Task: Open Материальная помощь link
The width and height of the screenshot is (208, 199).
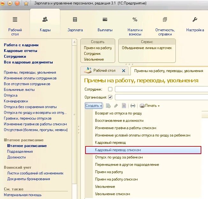Action: pyautogui.click(x=23, y=195)
